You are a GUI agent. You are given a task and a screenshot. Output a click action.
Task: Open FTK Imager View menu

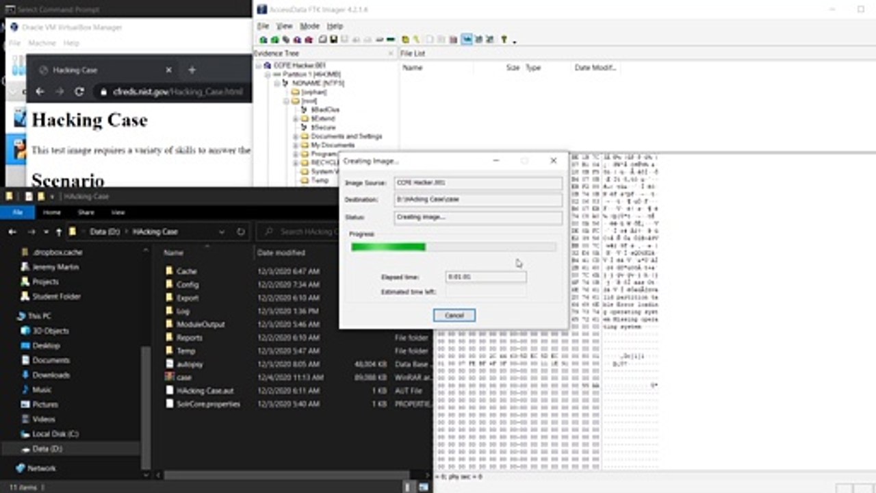[x=284, y=26]
